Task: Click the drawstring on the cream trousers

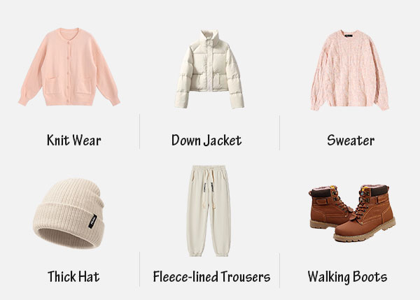Action: click(209, 187)
